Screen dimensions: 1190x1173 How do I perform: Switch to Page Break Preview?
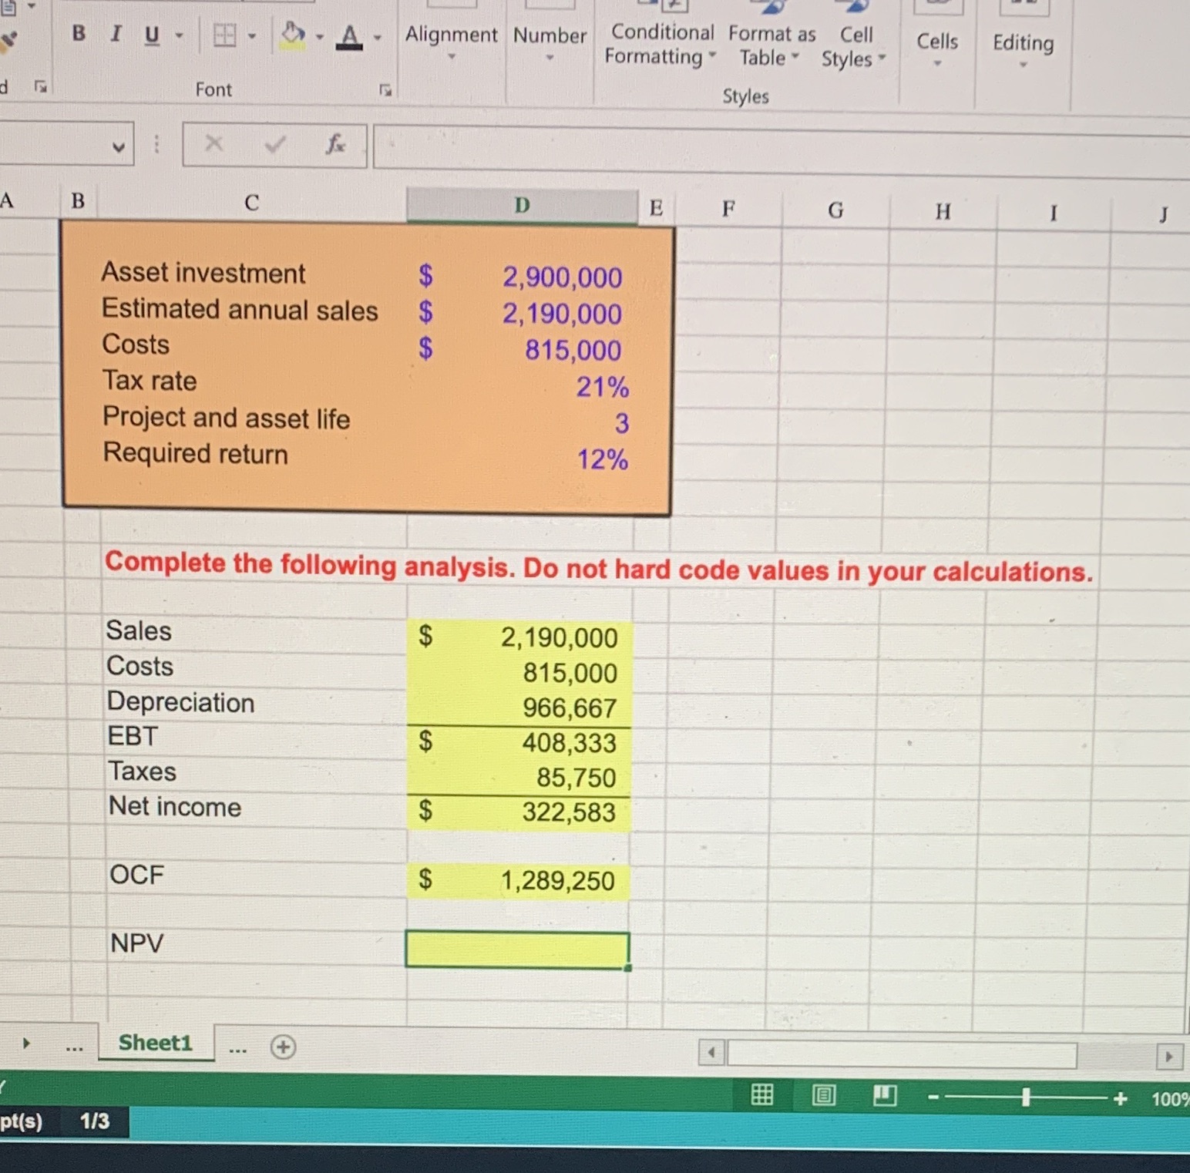tap(884, 1095)
